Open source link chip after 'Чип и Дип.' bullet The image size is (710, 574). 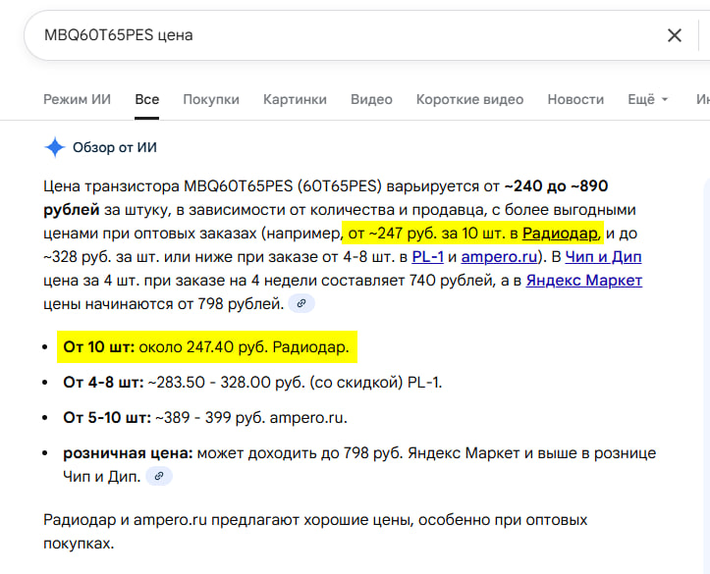159,476
